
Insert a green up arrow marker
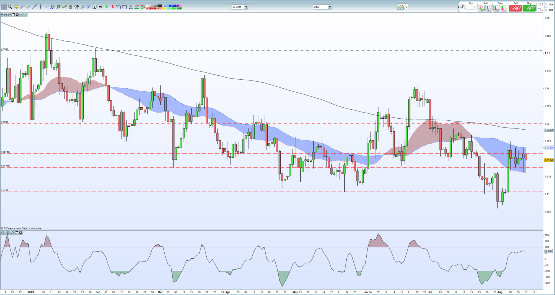[x=106, y=7]
